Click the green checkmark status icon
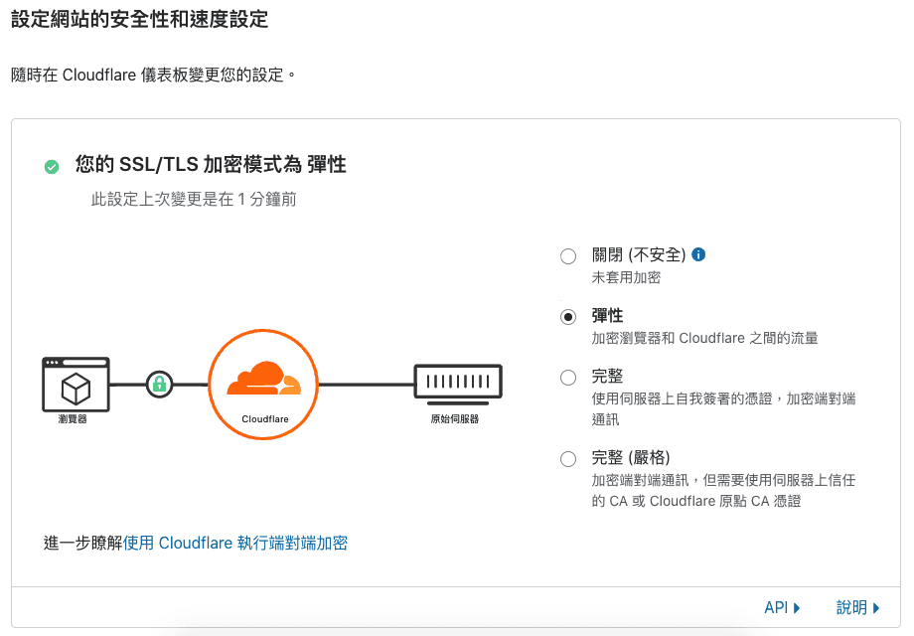 [52, 167]
